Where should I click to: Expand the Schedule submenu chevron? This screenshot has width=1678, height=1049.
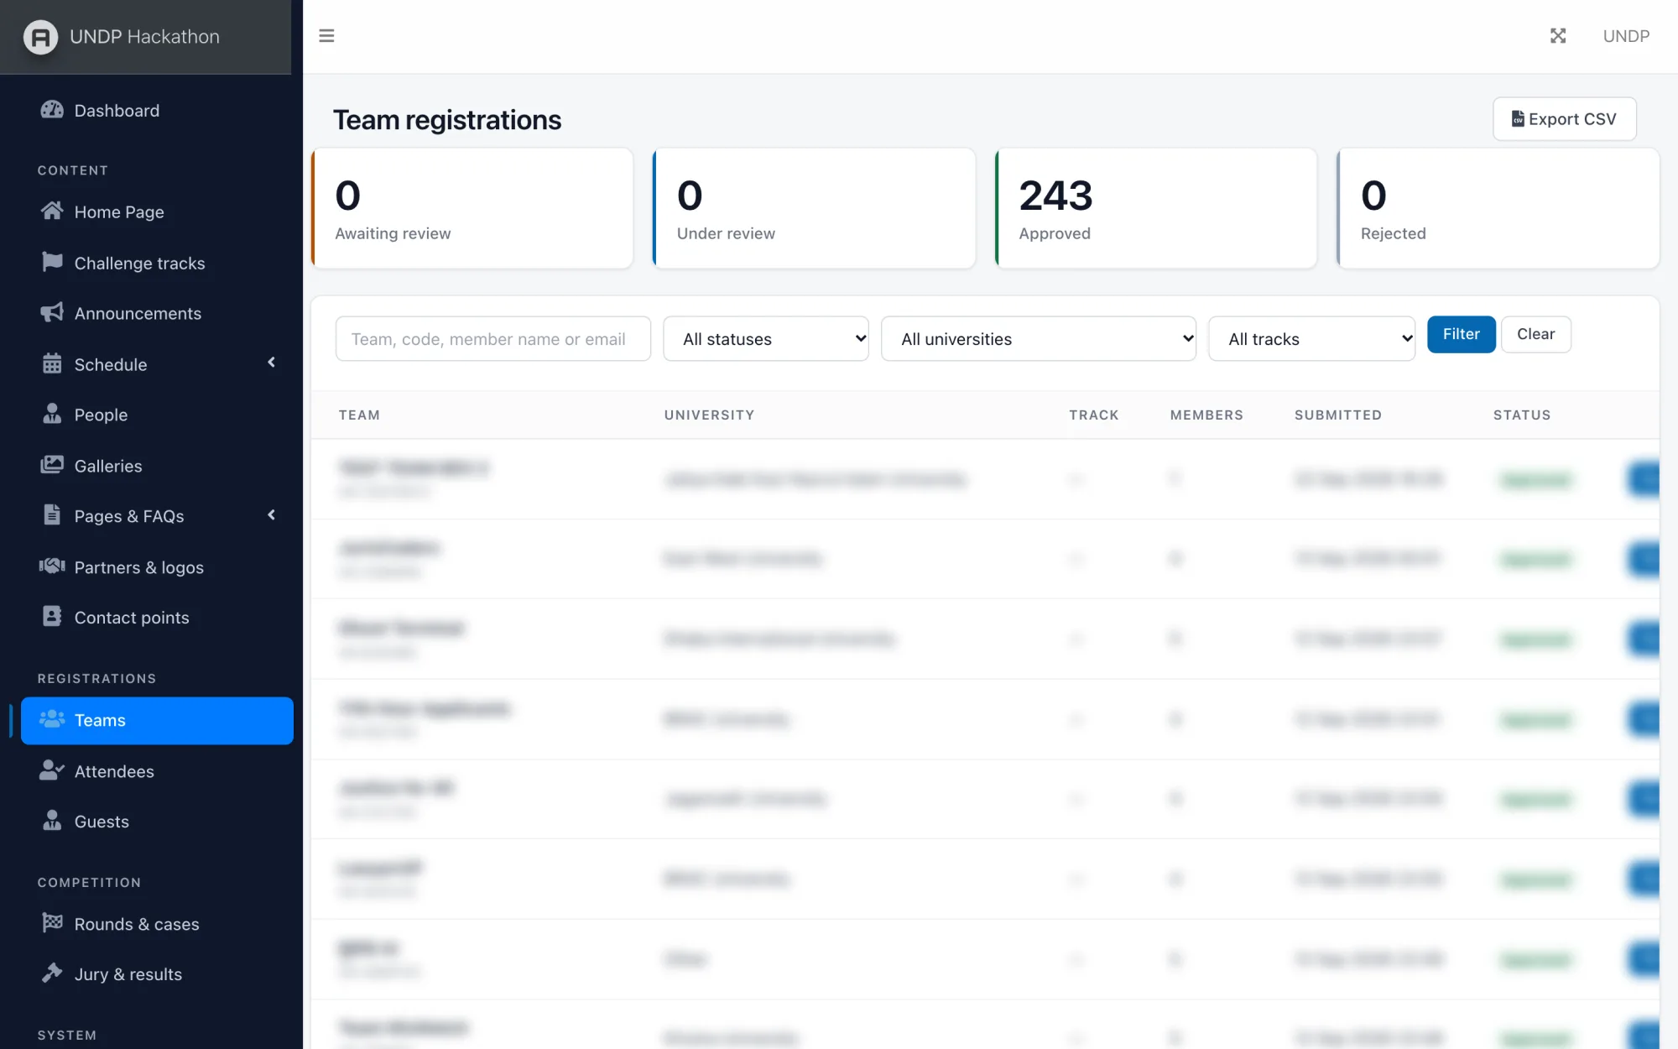tap(271, 363)
